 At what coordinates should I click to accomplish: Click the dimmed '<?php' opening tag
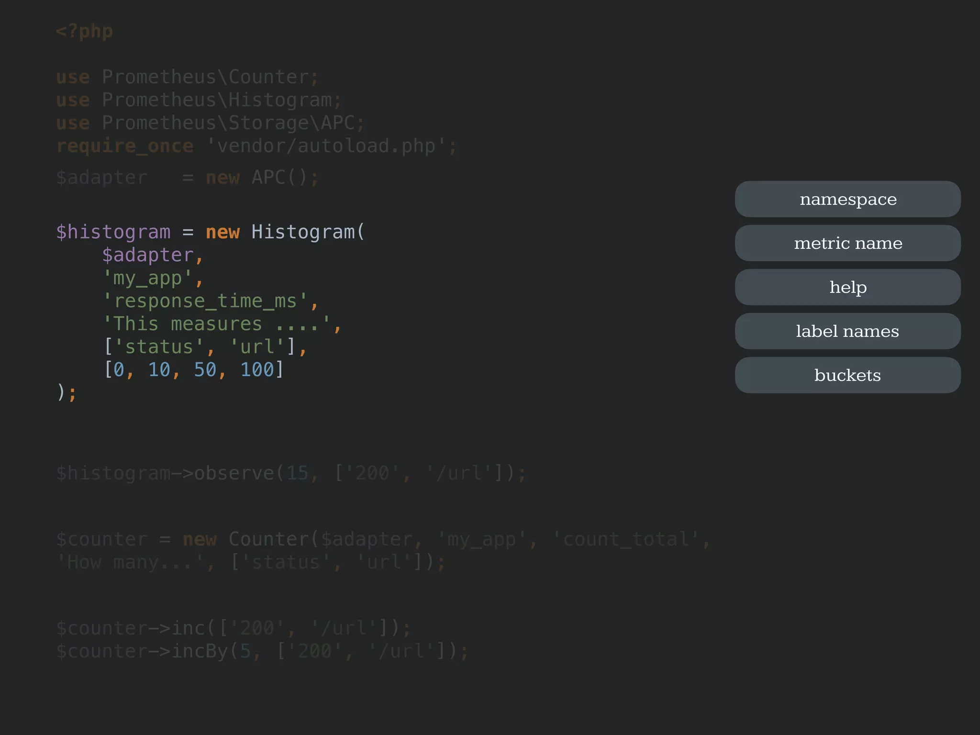point(84,31)
